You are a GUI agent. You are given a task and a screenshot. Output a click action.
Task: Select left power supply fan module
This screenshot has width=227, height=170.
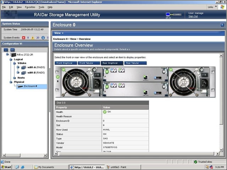pos(81,82)
